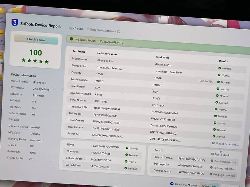This screenshot has height=187, width=250.
Task: Click the Wi-Fi Address Normal status checkmark
Action: (x=126, y=168)
